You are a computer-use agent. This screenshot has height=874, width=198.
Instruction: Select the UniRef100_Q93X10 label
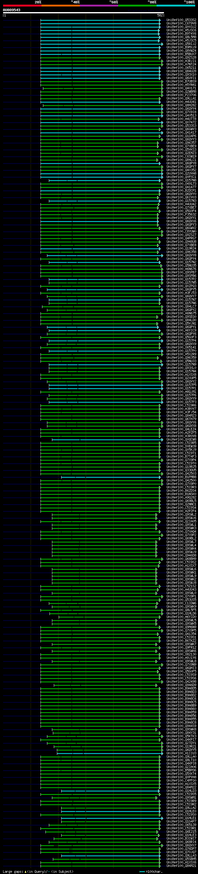click(x=181, y=75)
